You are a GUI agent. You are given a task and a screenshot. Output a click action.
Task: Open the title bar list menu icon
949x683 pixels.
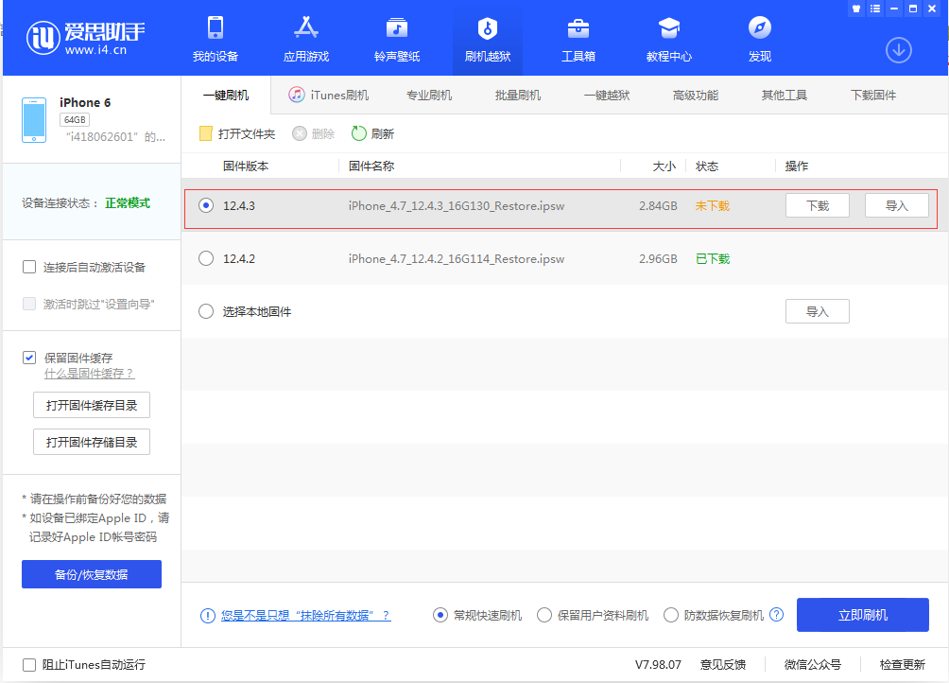coord(875,9)
